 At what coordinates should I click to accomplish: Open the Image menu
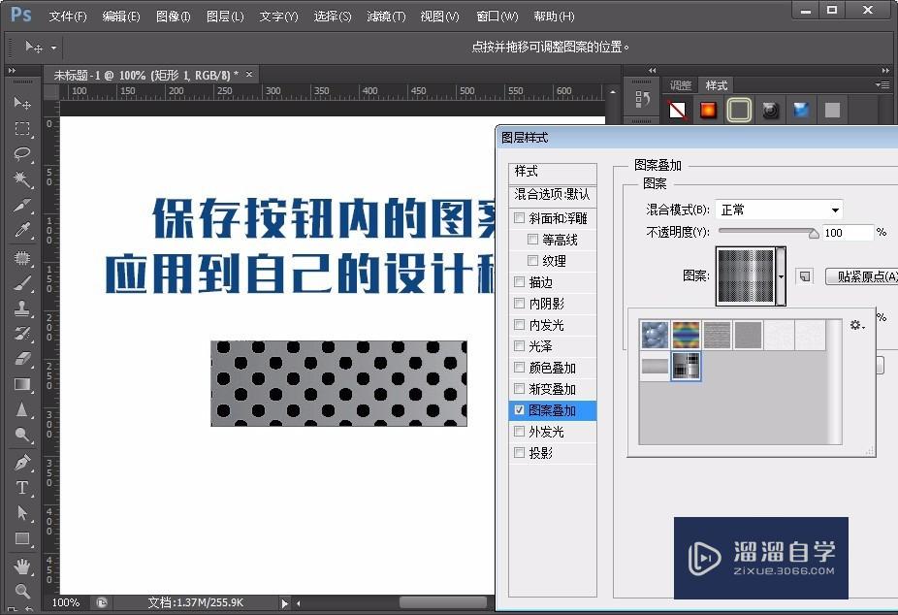[173, 16]
